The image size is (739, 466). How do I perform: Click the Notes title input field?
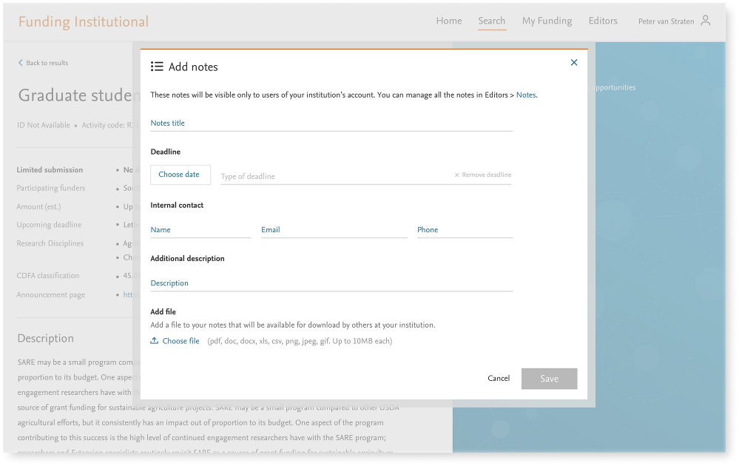pos(331,124)
